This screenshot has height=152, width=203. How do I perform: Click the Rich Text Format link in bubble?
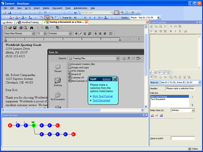[102, 96]
